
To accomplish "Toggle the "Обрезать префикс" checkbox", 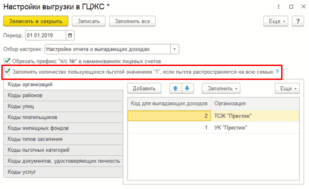I will 7,61.
